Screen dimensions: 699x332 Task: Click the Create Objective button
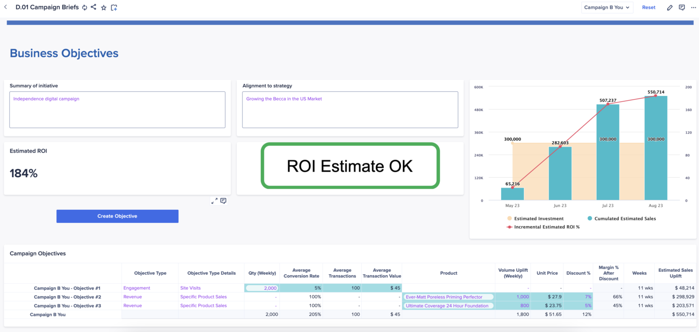point(117,216)
